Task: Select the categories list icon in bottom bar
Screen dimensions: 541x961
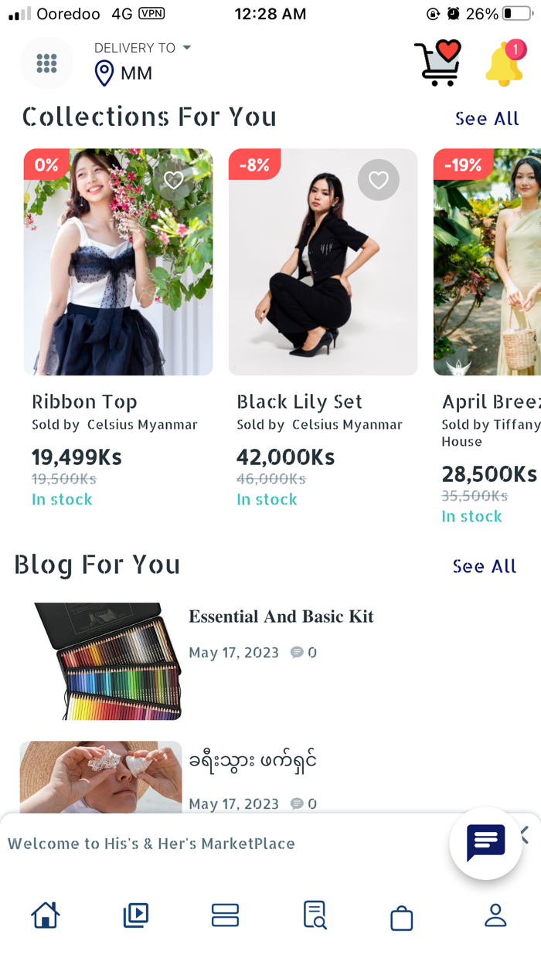Action: point(225,915)
